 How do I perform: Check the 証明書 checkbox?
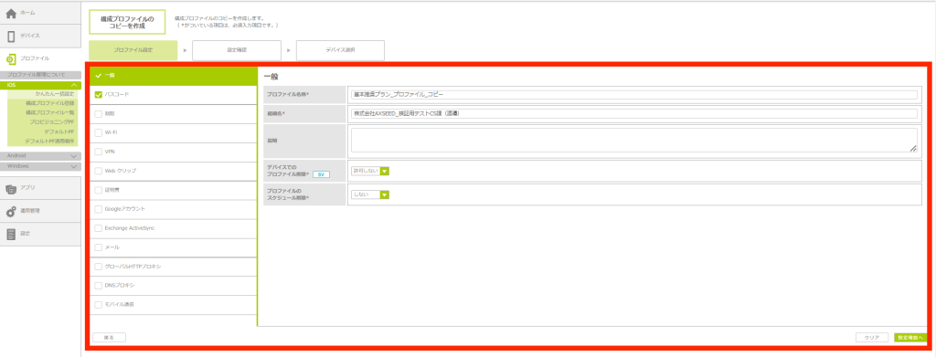(x=99, y=190)
